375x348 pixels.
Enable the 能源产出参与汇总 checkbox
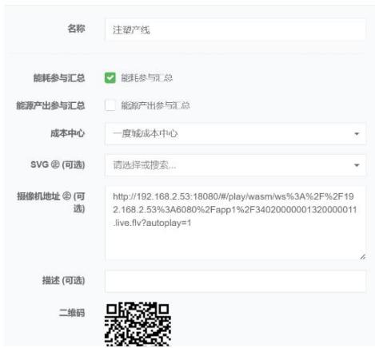(110, 105)
